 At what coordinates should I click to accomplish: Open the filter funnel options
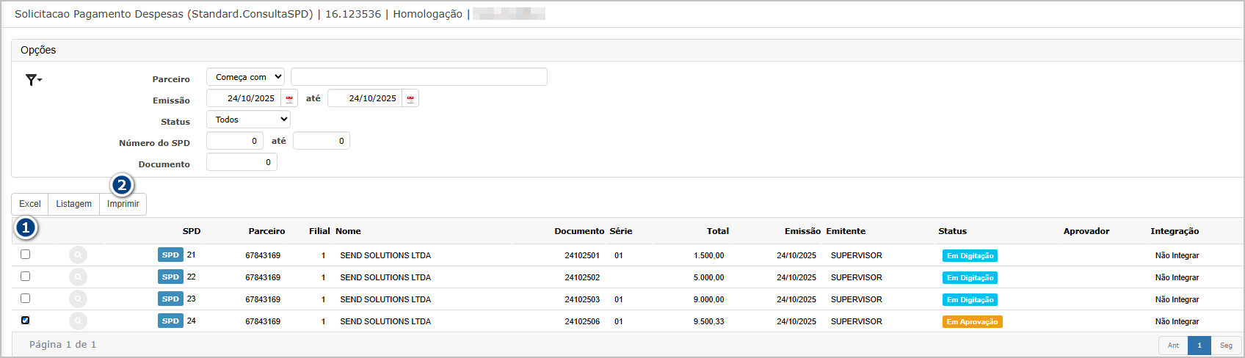[33, 80]
